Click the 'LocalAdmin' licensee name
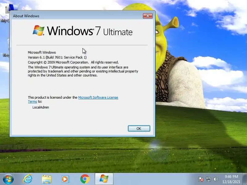This screenshot has width=247, height=185. tap(41, 107)
